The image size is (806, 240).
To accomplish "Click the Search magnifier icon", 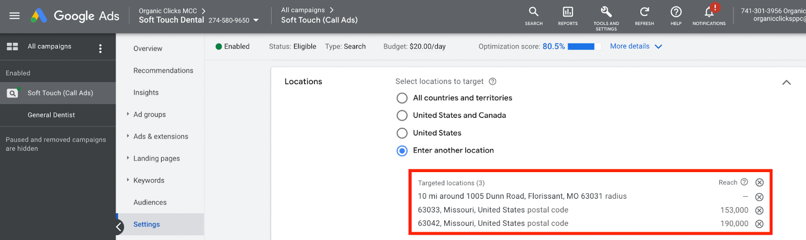I will pos(533,12).
